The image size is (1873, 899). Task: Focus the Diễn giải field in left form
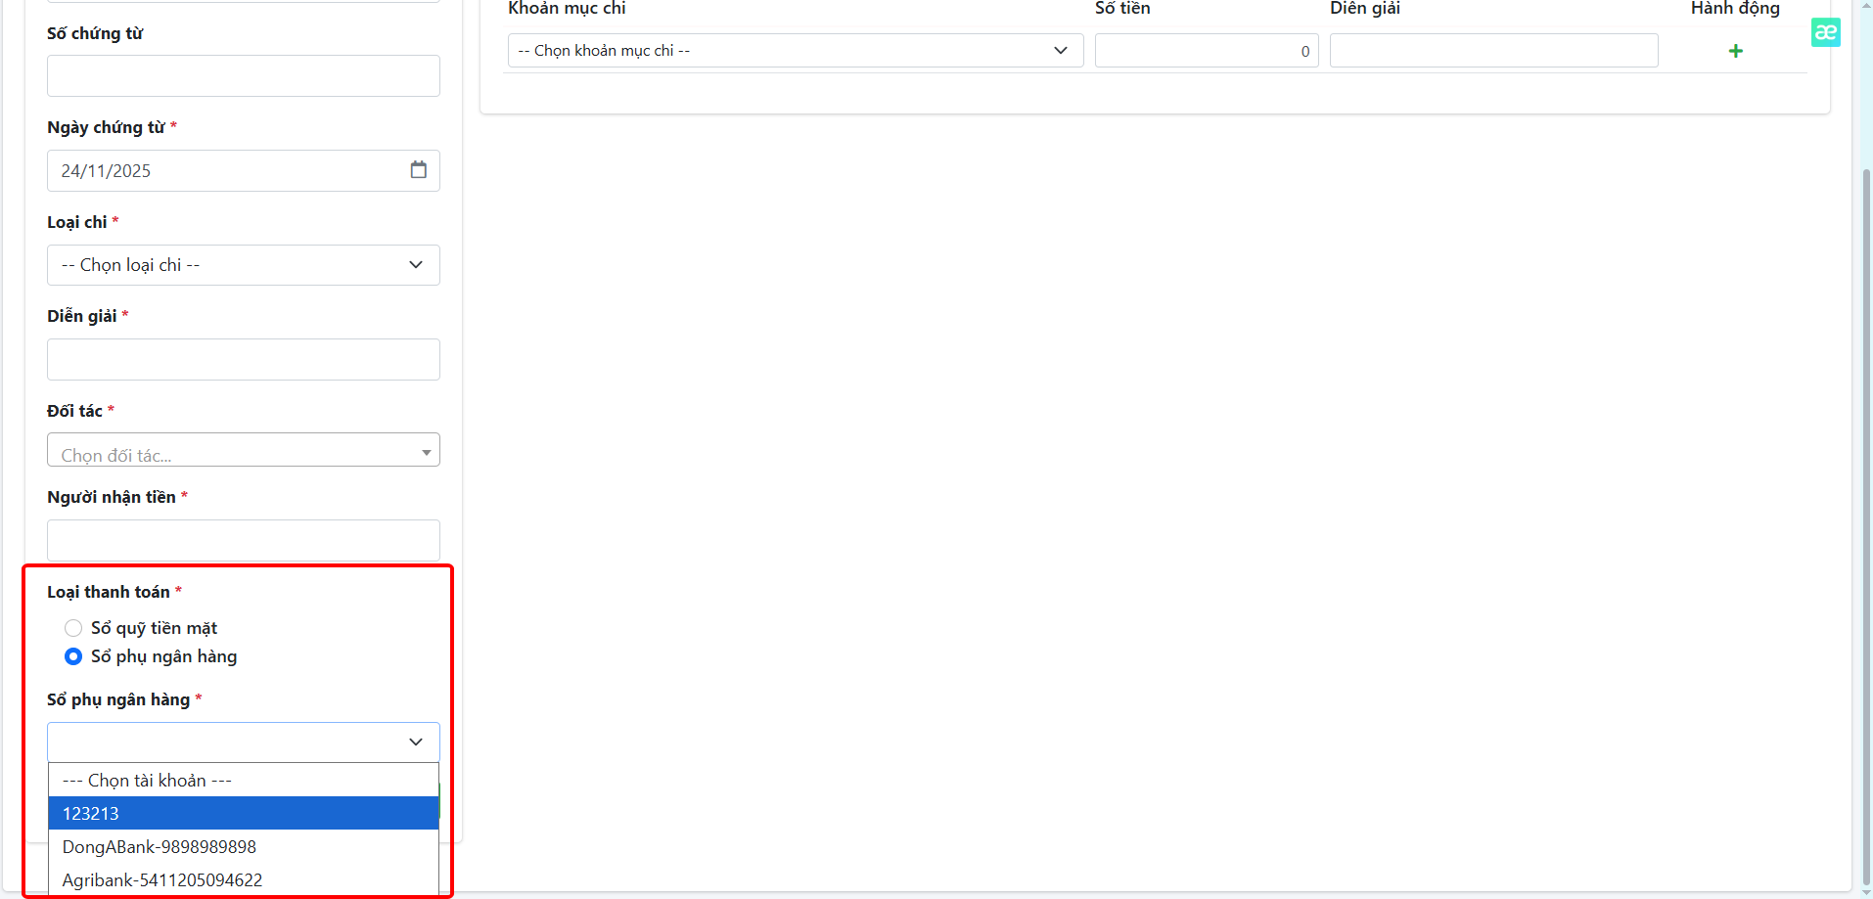pyautogui.click(x=243, y=360)
